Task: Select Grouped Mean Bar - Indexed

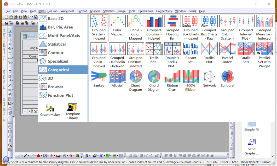Action: [264, 28]
